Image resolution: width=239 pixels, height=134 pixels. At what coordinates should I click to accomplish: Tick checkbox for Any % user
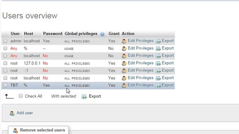pos(5,48)
